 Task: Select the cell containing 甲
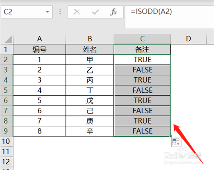90,60
